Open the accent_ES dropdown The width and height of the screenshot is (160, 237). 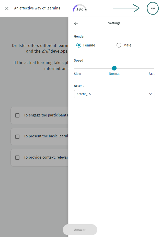[114, 94]
